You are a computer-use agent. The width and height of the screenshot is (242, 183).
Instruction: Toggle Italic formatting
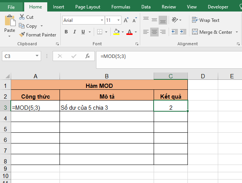(x=75, y=32)
